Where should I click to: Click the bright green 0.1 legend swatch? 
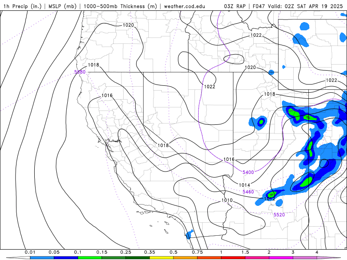point(90,258)
